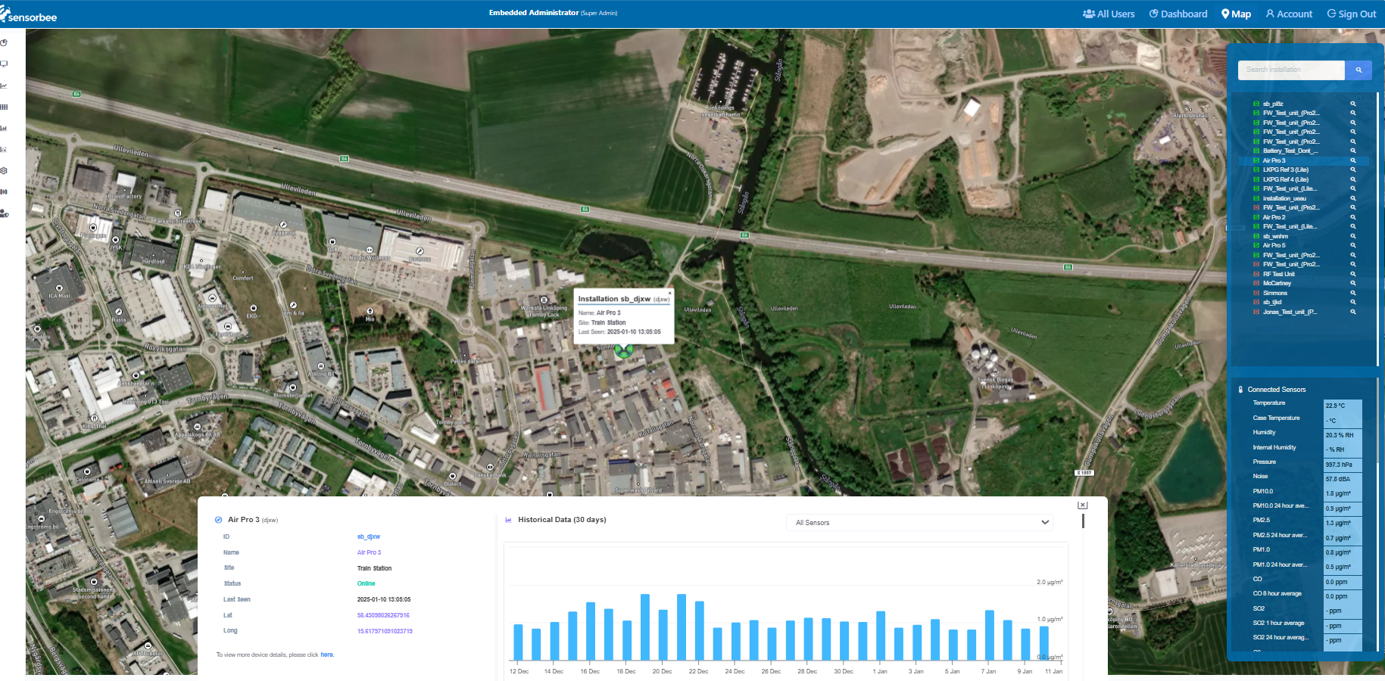Open the line chart sidebar icon

coord(4,86)
